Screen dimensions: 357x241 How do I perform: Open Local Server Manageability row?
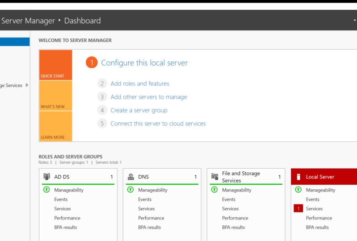320,190
